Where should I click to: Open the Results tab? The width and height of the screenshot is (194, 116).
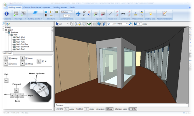[72, 7]
